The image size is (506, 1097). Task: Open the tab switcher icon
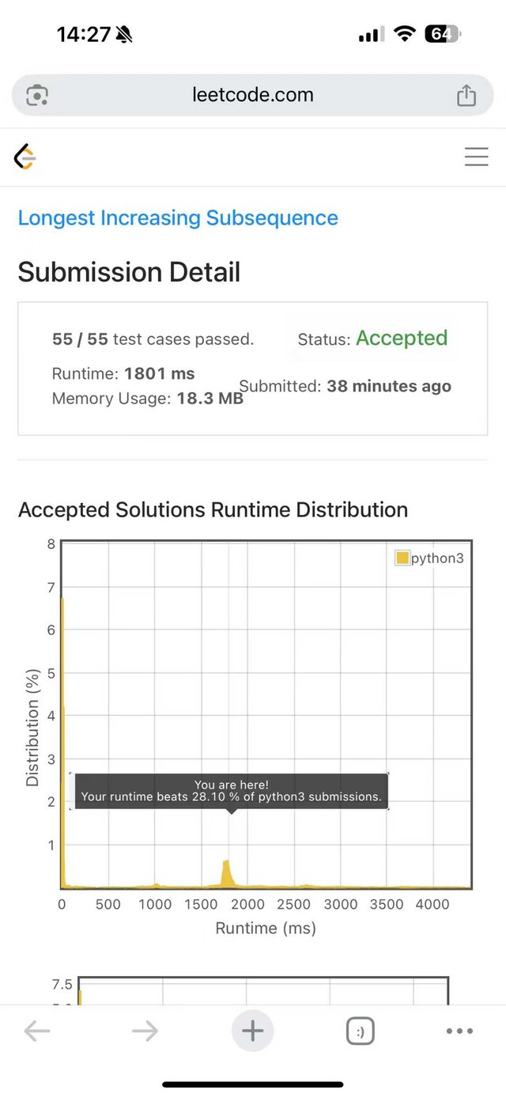[x=360, y=1031]
